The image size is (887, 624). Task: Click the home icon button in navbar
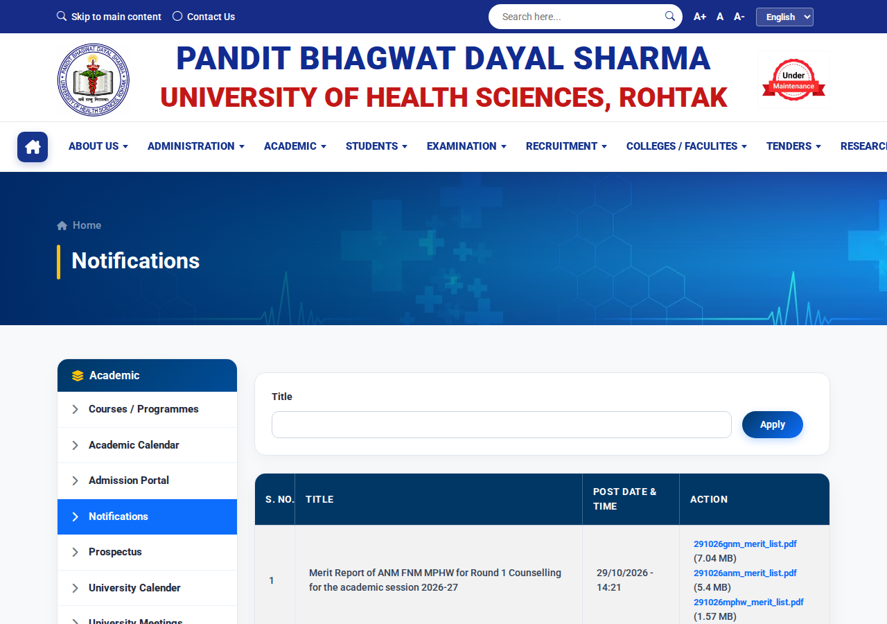[x=33, y=147]
